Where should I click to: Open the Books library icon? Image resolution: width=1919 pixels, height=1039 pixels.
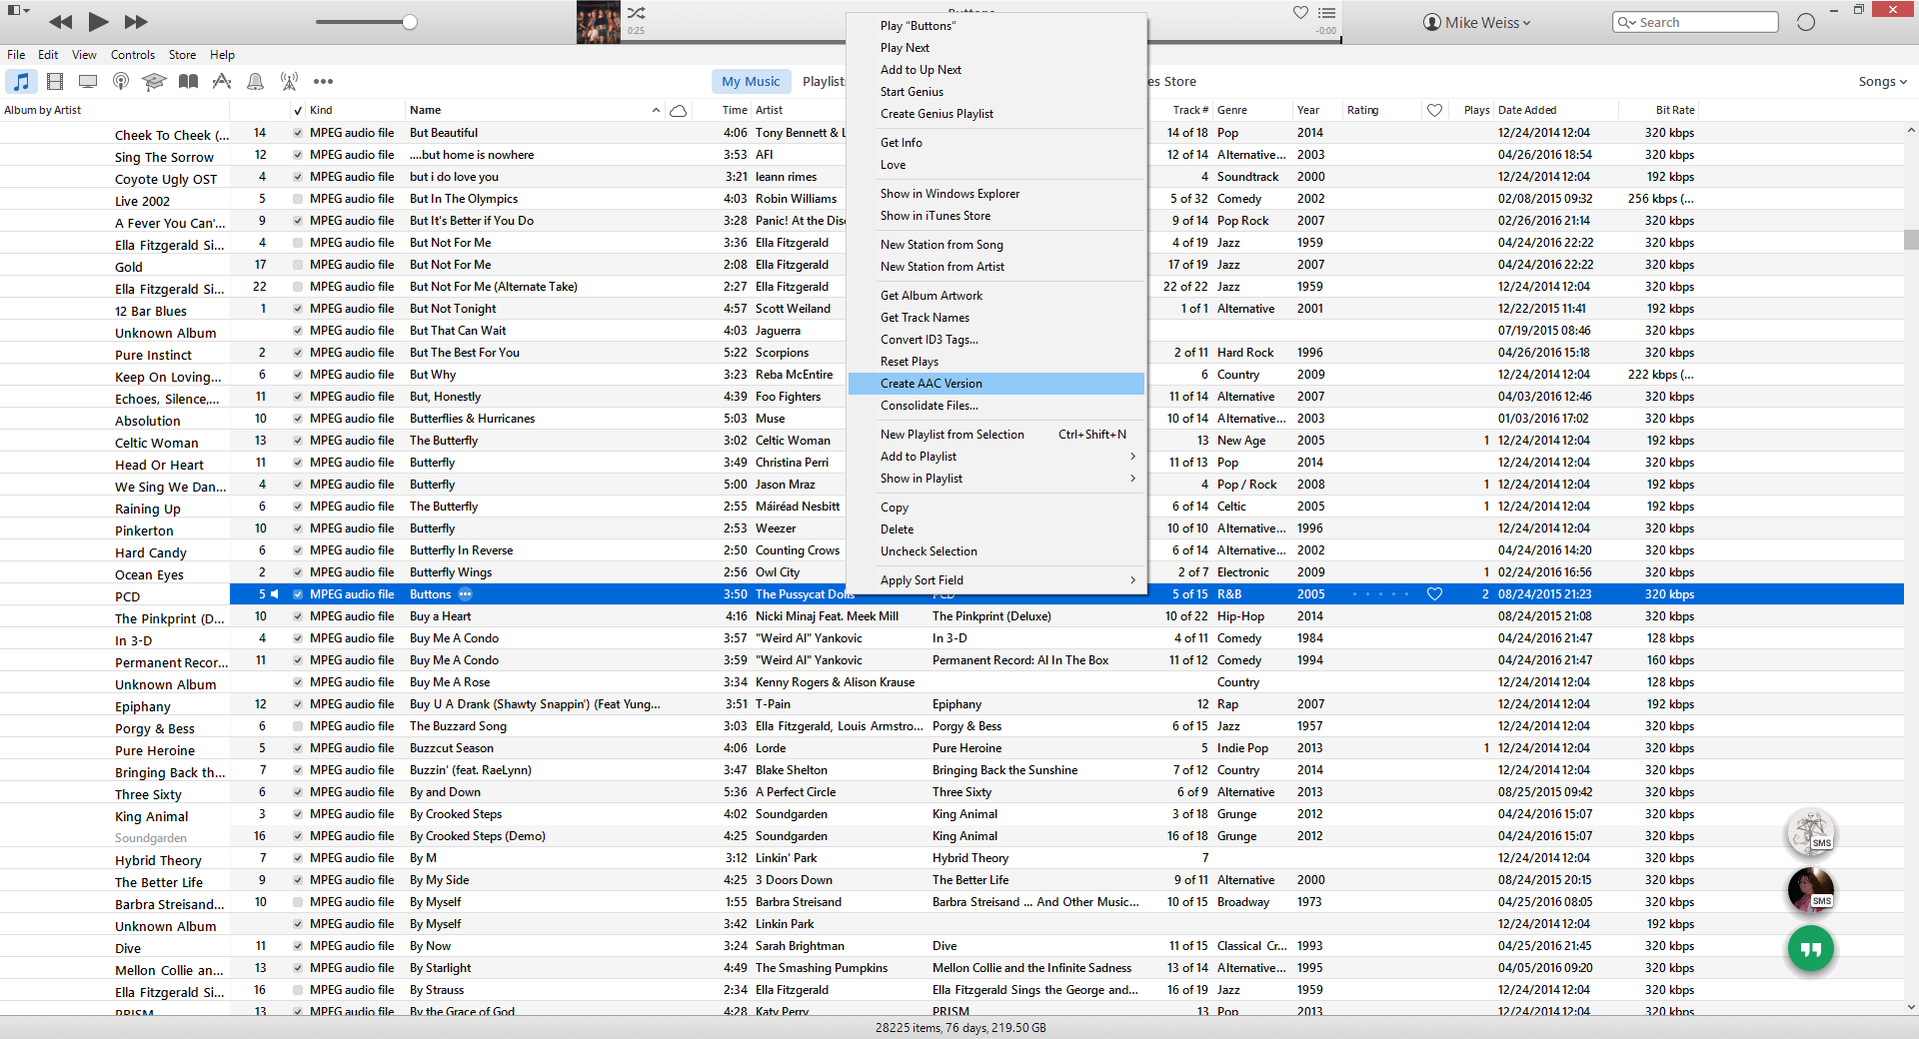tap(188, 81)
